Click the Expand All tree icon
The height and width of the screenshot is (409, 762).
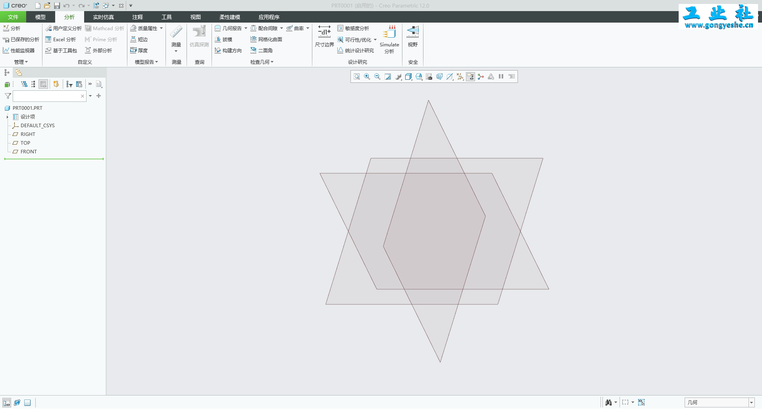point(24,84)
